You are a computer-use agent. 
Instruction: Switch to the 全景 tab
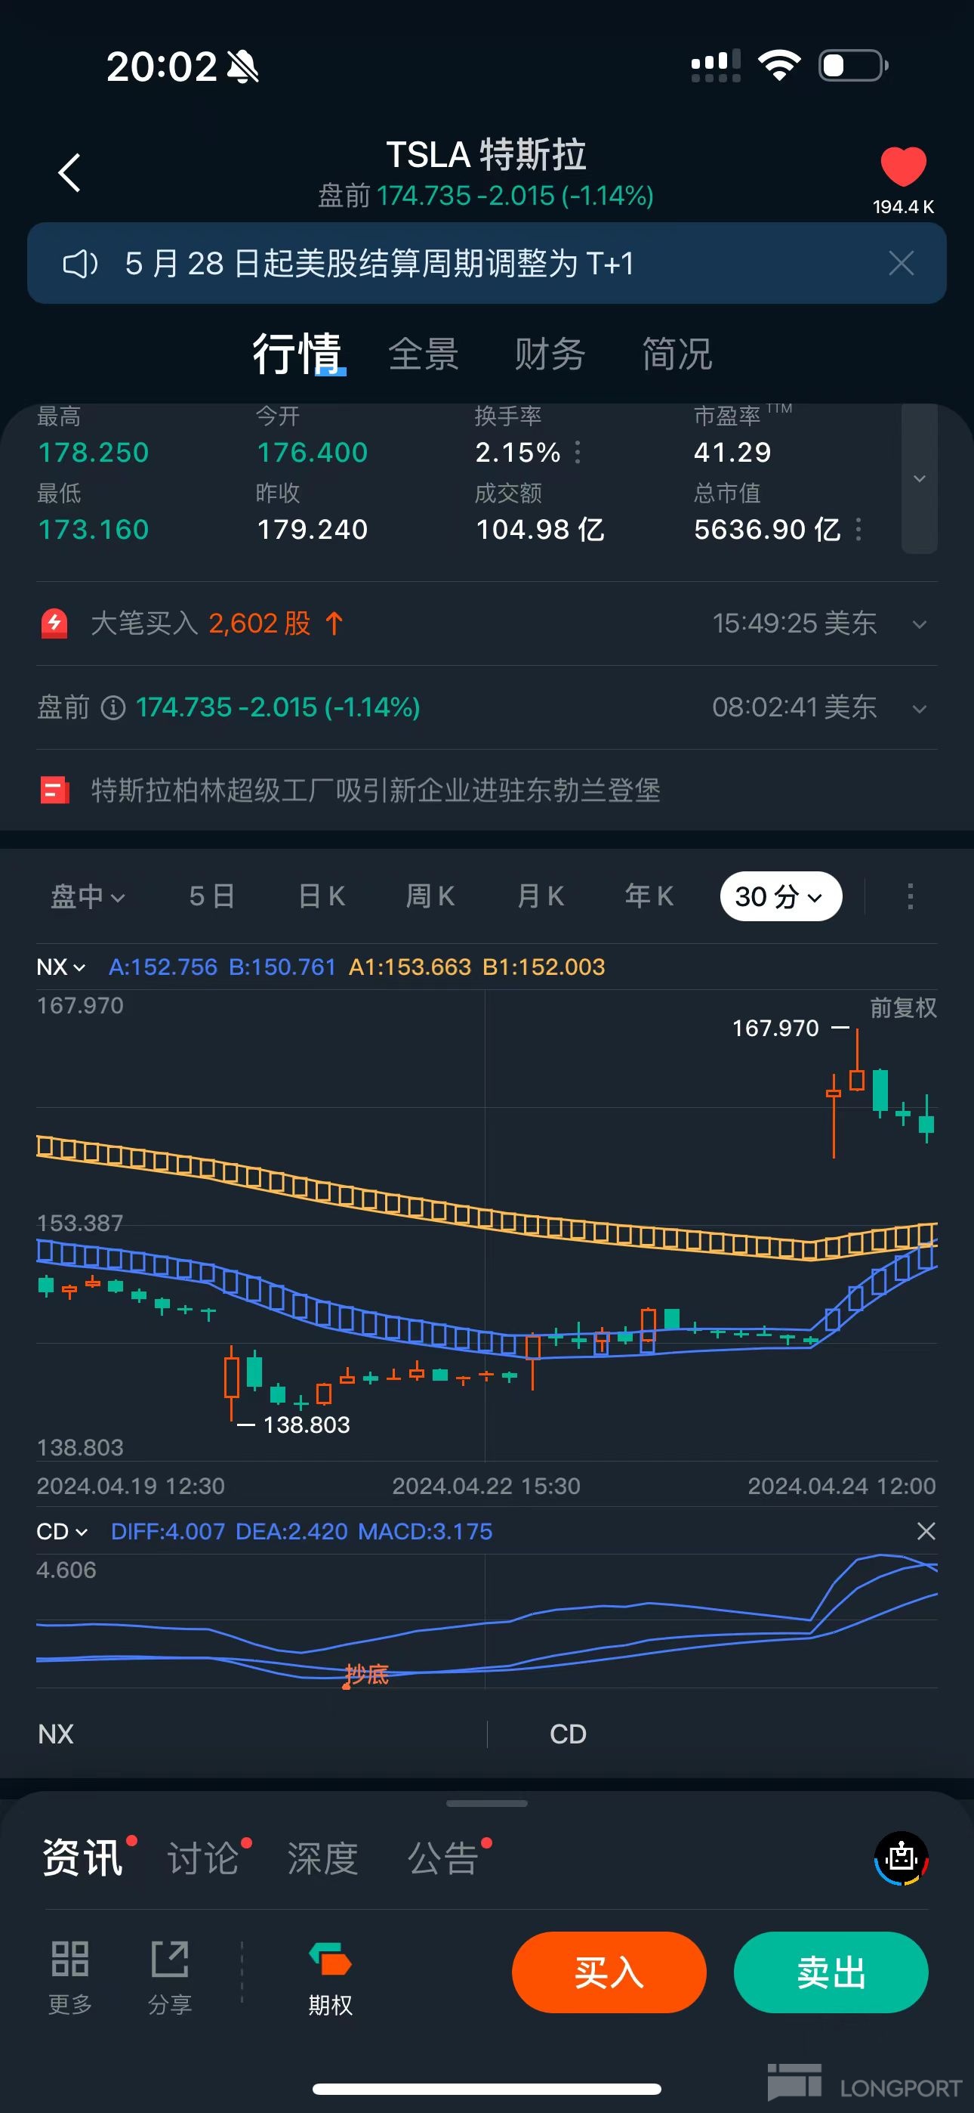click(x=423, y=354)
